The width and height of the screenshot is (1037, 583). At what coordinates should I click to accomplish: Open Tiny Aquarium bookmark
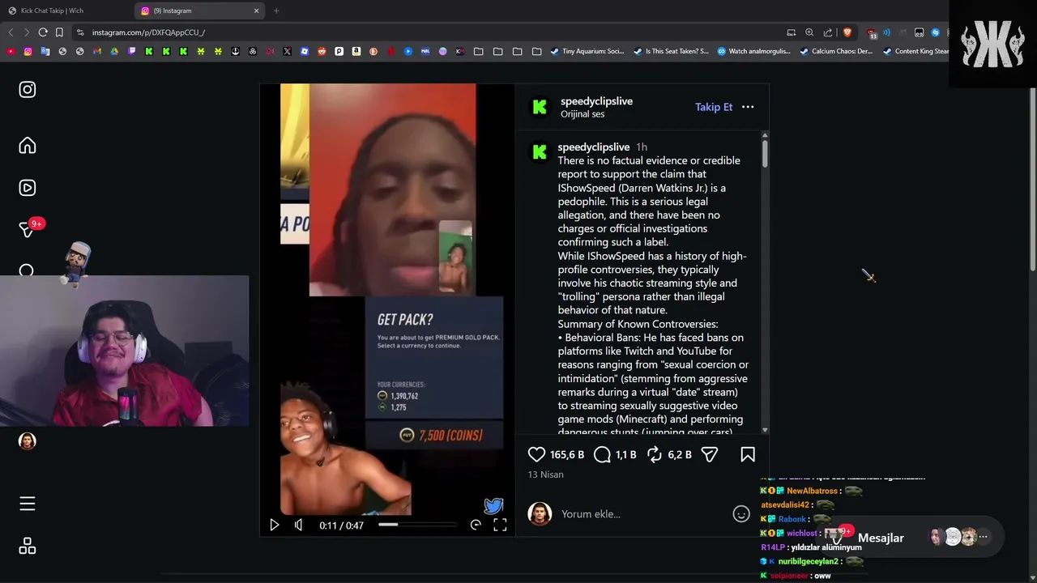[587, 51]
